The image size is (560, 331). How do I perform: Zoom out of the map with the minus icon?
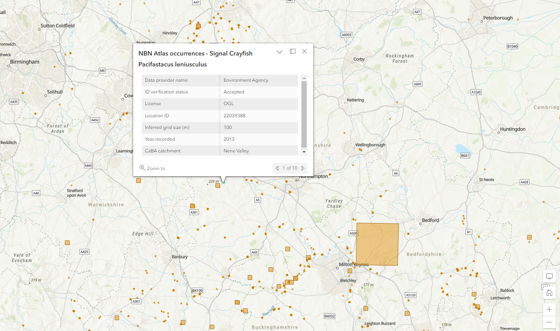(x=549, y=322)
